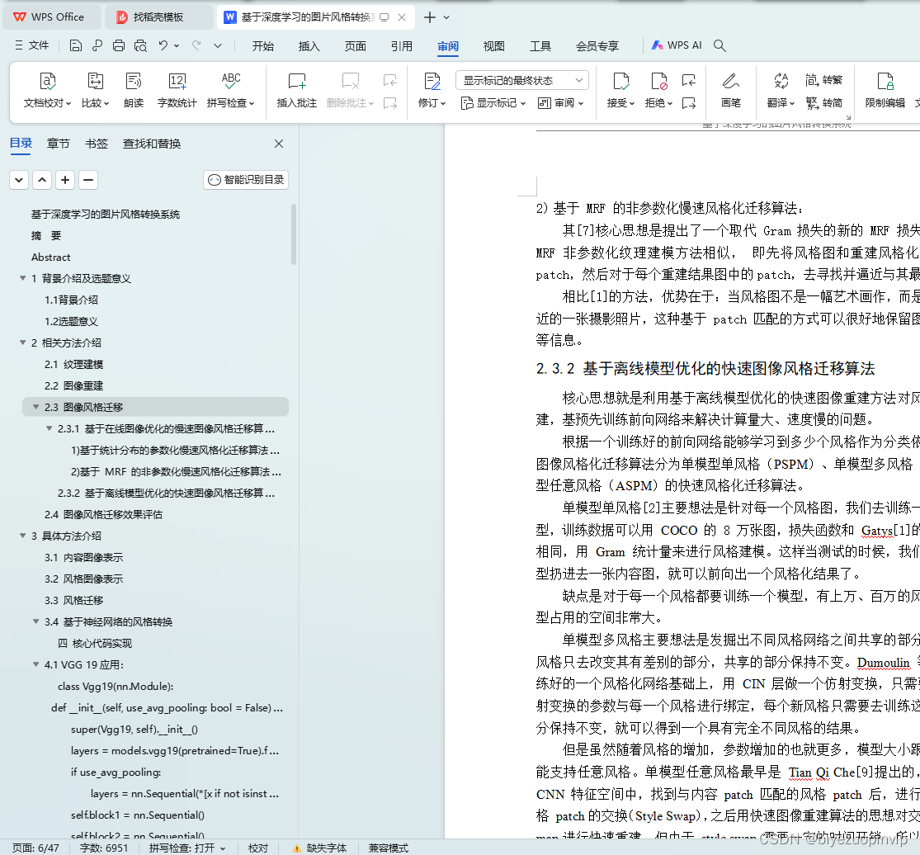The width and height of the screenshot is (920, 855).
Task: Click the minus button in outline toolbar
Action: tap(88, 180)
